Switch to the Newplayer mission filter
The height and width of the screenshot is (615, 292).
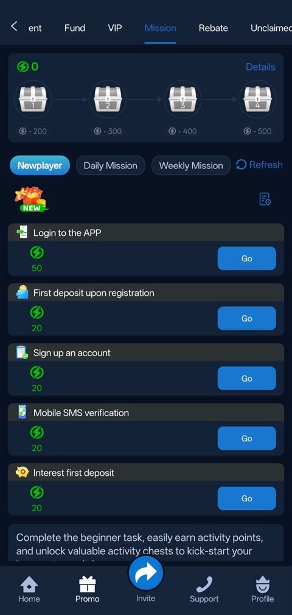(x=40, y=165)
